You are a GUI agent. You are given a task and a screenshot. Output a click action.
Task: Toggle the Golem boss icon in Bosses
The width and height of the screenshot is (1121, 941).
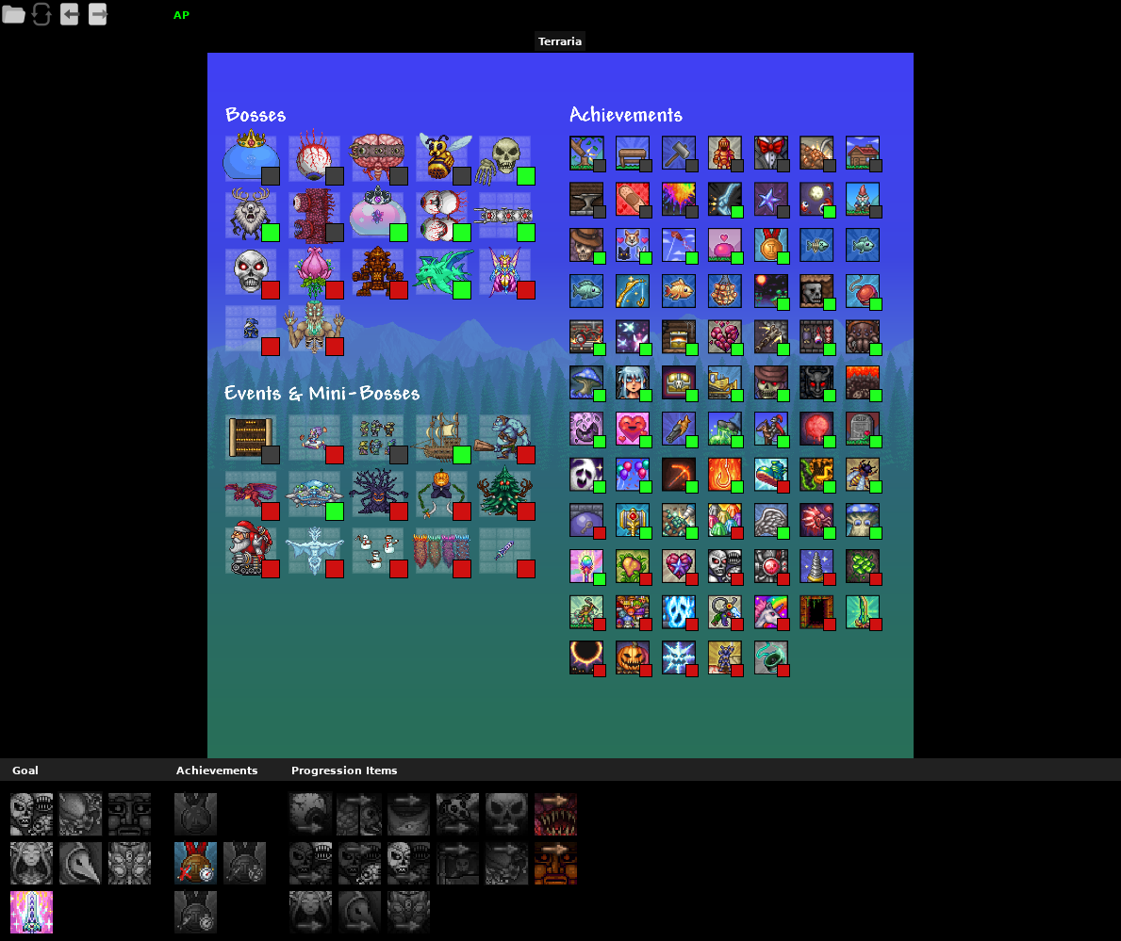click(378, 272)
